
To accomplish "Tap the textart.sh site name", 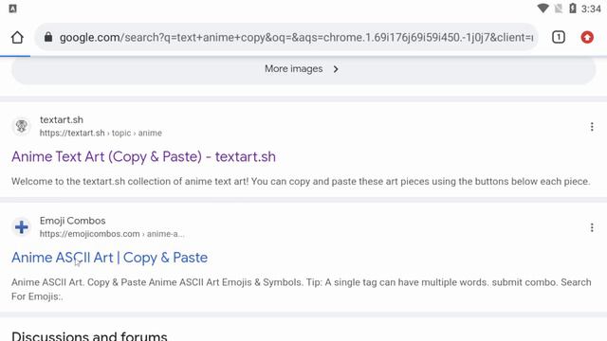I will 61,120.
